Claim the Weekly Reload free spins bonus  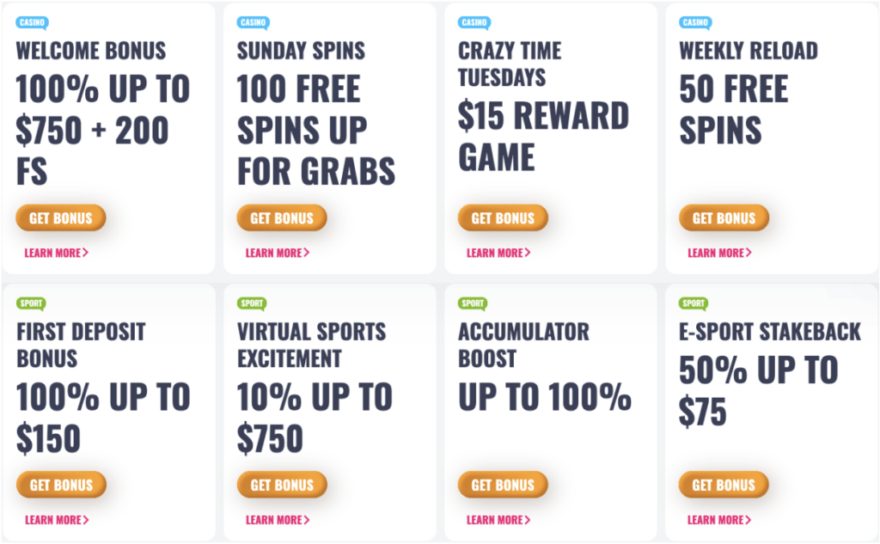coord(724,217)
